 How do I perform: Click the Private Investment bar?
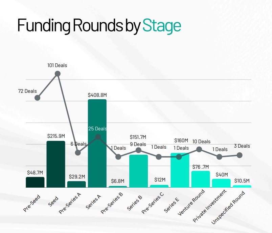click(221, 183)
